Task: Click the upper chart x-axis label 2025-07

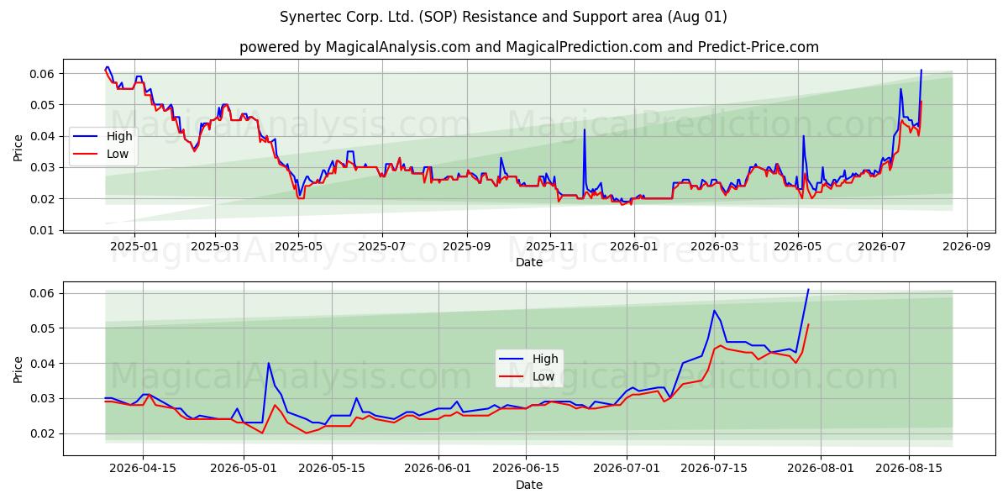Action: [382, 247]
